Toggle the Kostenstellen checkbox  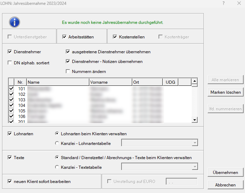115,37
